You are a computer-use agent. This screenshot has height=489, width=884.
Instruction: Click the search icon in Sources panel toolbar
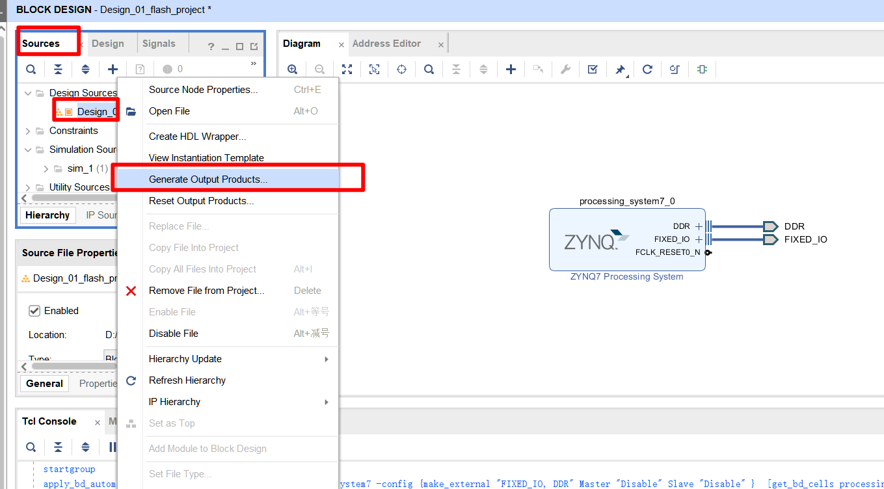31,69
